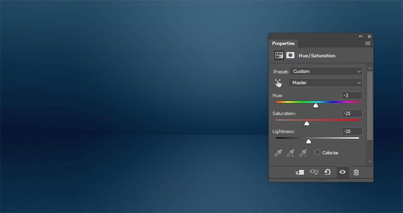Viewport: 403px width, 213px height.
Task: Select the Add to Sample eyedropper
Action: click(291, 153)
